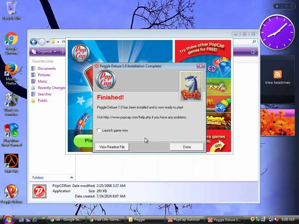This screenshot has height=224, width=299.
Task: Launch Google Chrome desktop shortcut
Action: (x=11, y=43)
